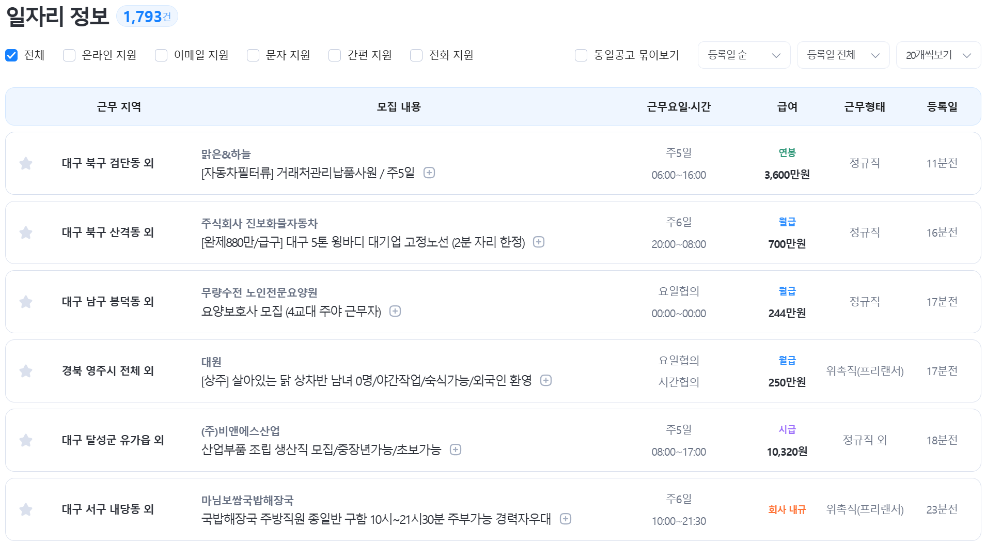
Task: Open the 등록일 순 sort dropdown
Action: click(x=744, y=55)
